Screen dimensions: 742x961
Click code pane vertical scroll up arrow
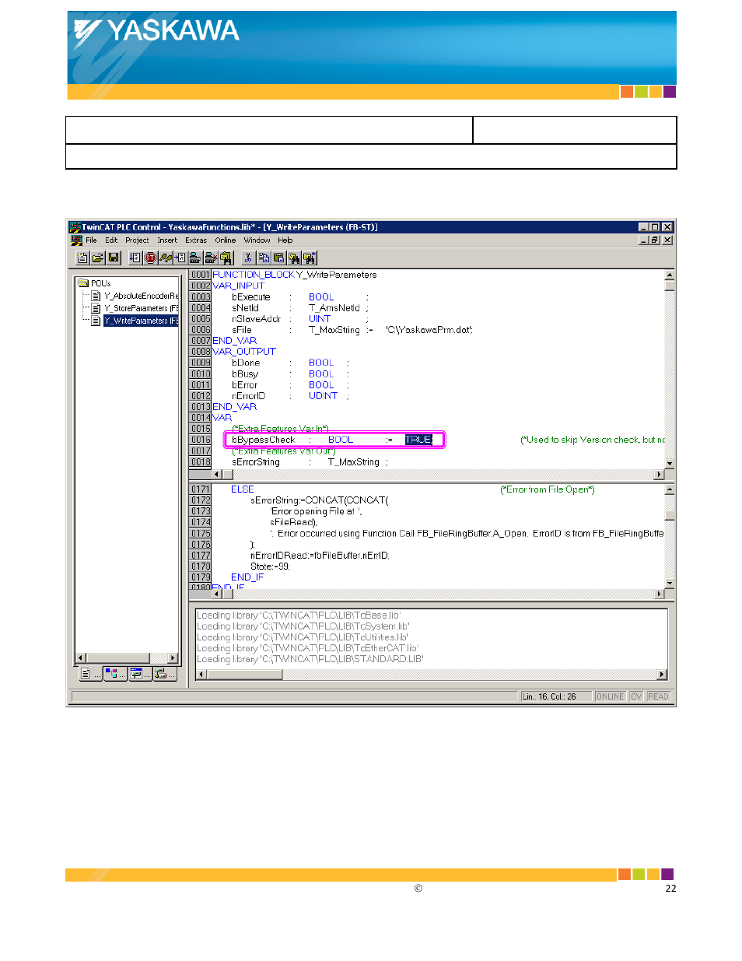click(x=670, y=489)
